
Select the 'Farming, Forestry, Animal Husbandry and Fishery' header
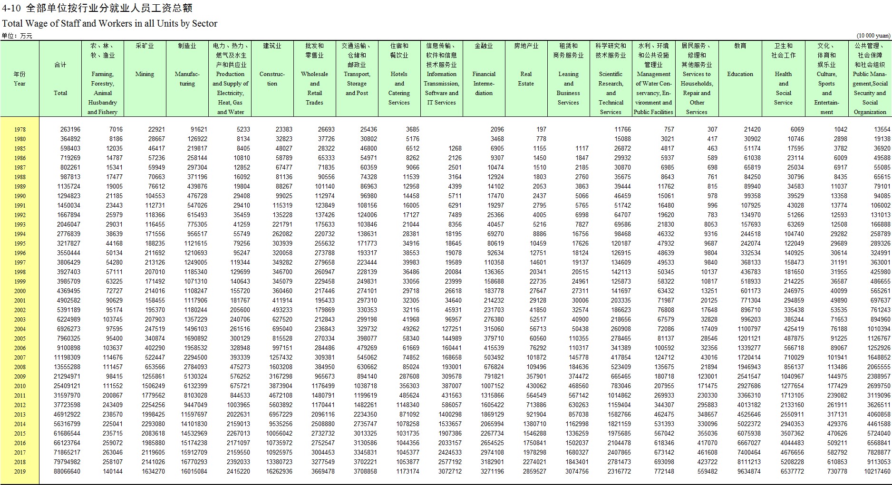102,79
